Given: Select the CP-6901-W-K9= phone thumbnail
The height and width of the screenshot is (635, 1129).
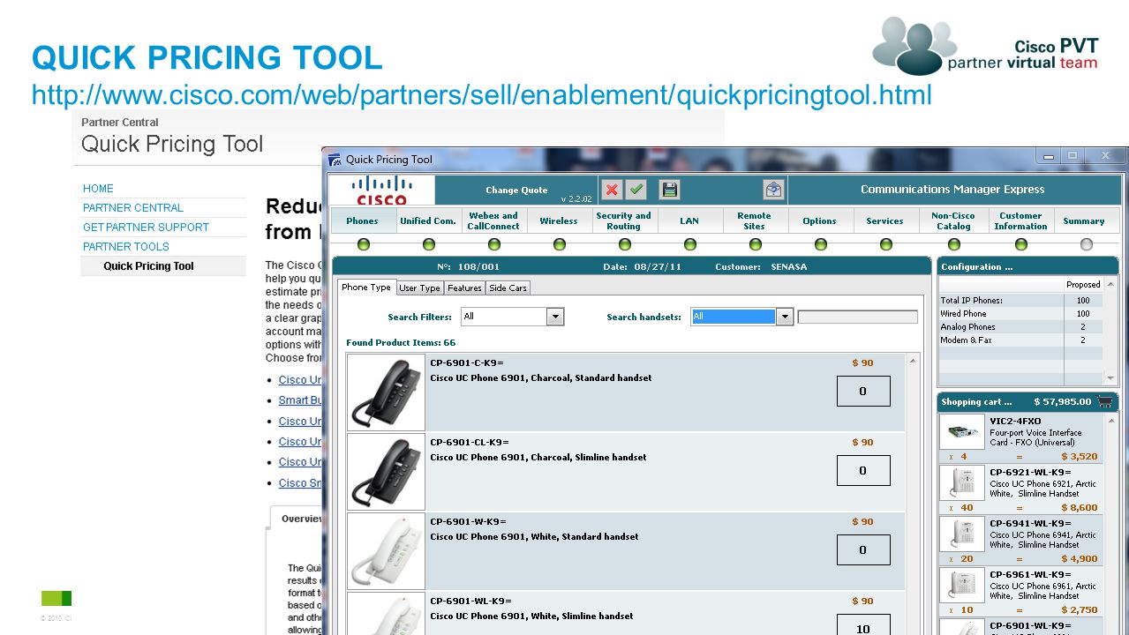Looking at the screenshot, I should coord(386,551).
